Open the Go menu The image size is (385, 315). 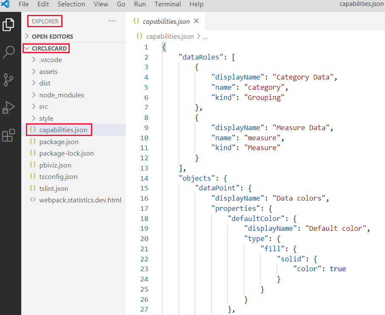tap(121, 4)
